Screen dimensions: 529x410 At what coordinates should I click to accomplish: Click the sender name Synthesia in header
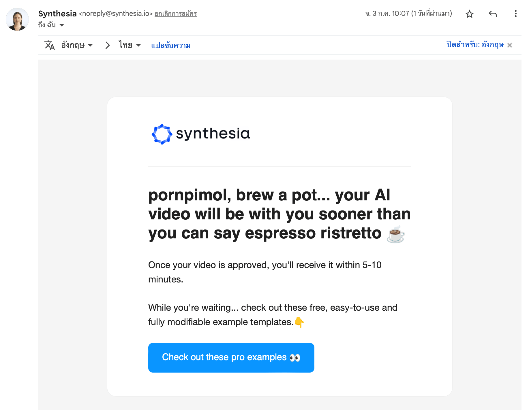click(57, 14)
